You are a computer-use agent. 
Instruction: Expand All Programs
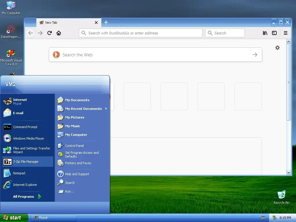click(x=27, y=197)
